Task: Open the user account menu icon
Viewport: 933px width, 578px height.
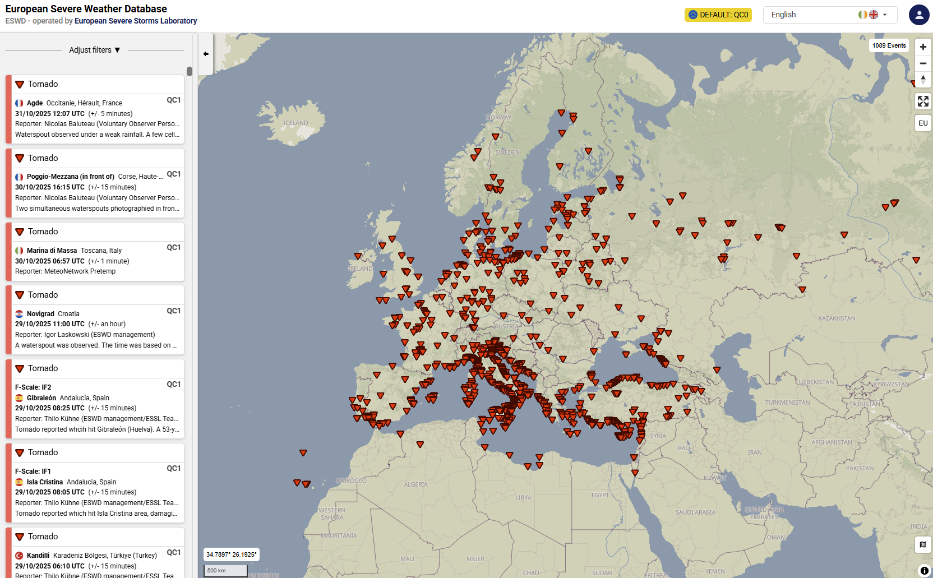Action: pos(919,15)
